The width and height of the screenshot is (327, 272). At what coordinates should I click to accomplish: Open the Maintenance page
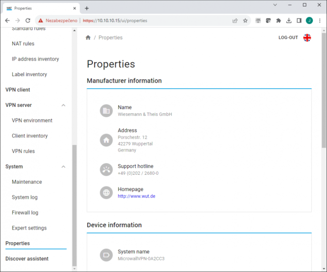(27, 182)
